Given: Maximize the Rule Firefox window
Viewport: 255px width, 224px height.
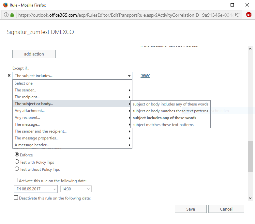Looking at the screenshot, I should click(x=232, y=5).
